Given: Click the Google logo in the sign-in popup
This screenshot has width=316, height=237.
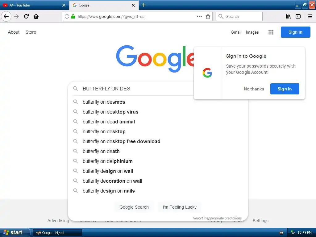Looking at the screenshot, I should 207,73.
